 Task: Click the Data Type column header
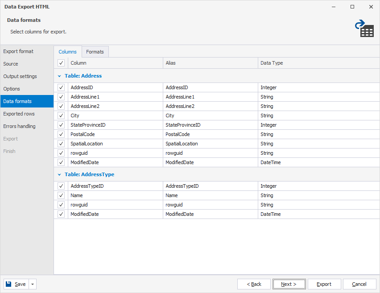[319, 63]
